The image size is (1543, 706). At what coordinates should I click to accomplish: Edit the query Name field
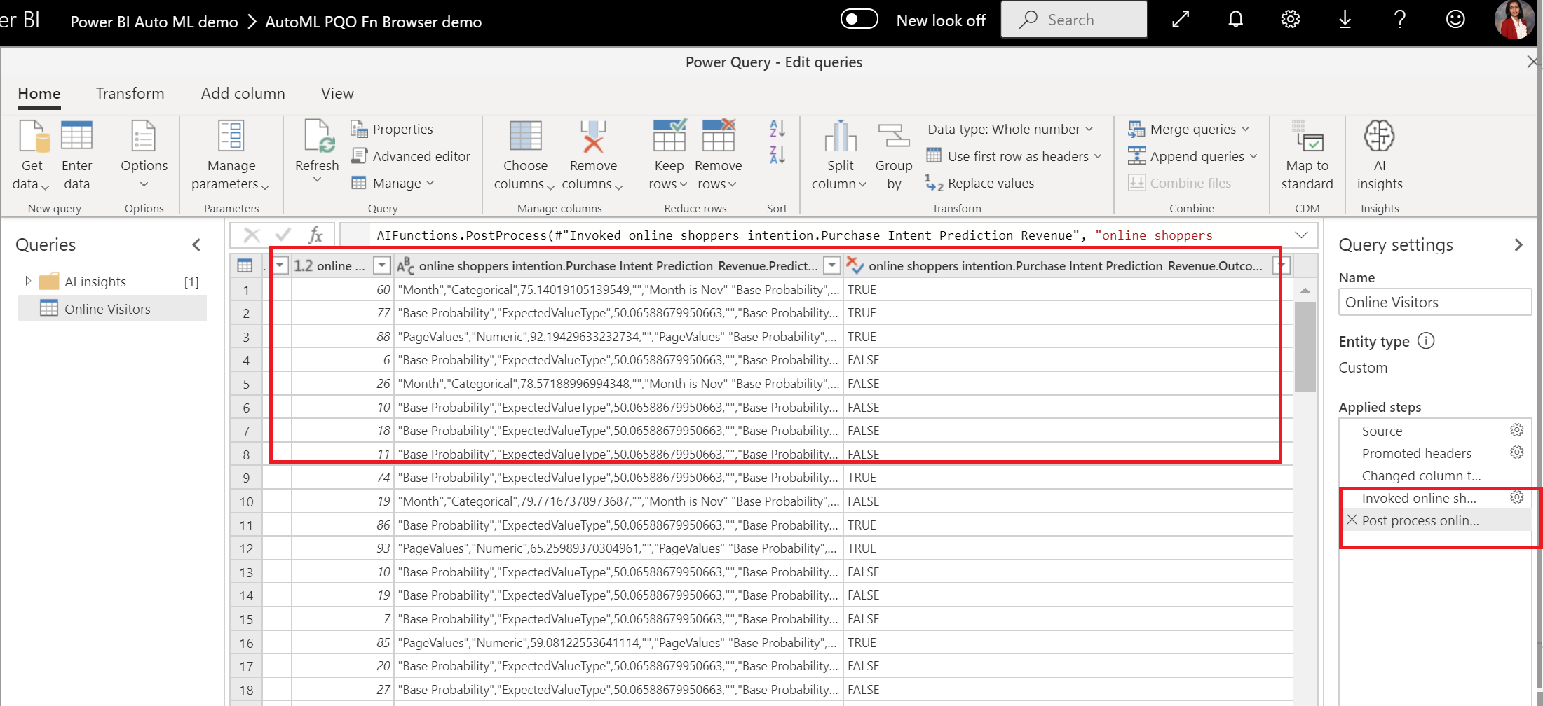[x=1434, y=303]
